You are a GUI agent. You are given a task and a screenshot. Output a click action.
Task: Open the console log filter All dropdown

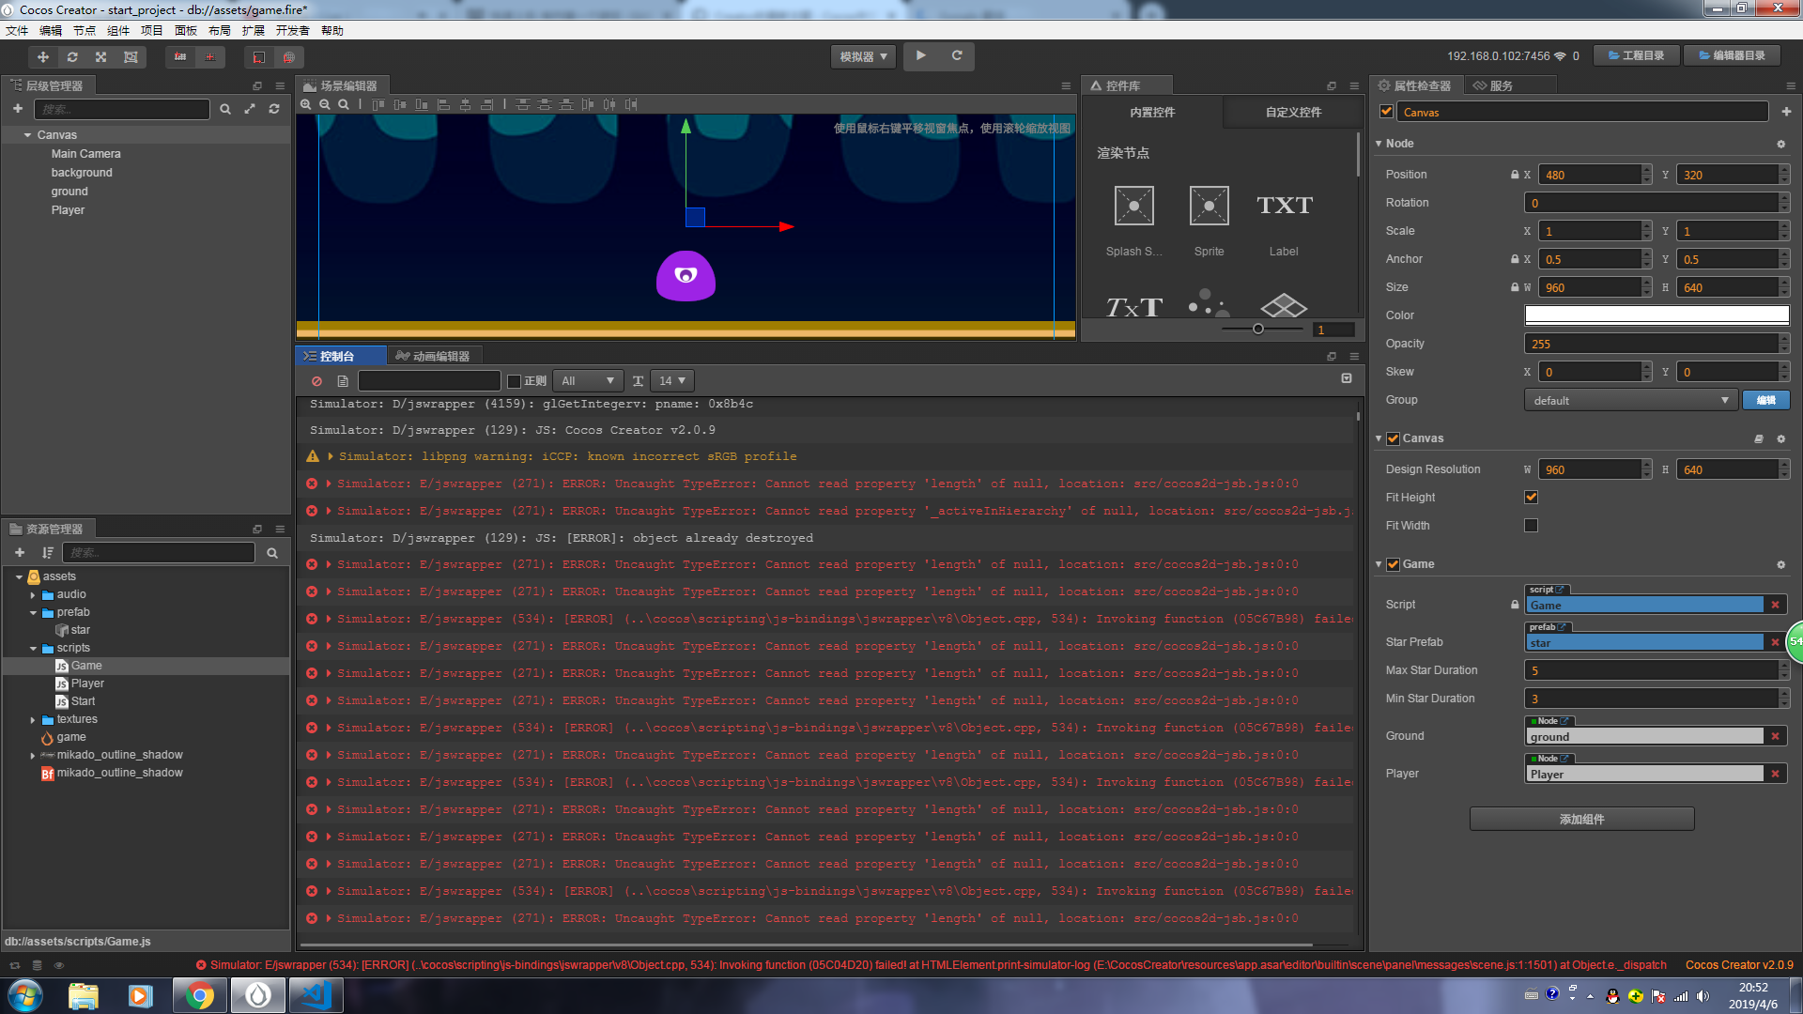588,381
